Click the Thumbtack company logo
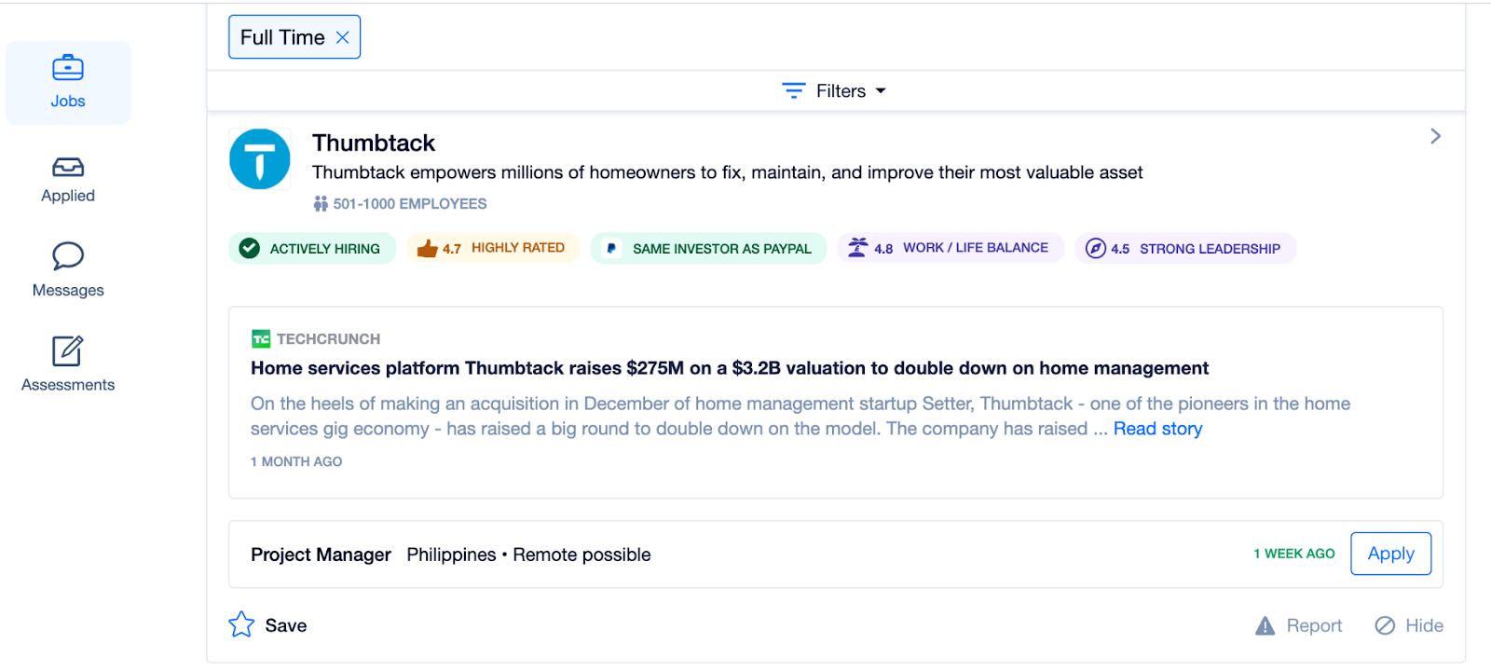This screenshot has width=1491, height=671. pos(260,159)
